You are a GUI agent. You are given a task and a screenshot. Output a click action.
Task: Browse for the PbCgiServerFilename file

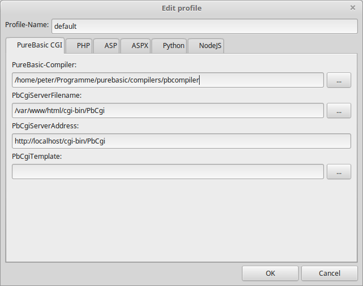tap(339, 111)
